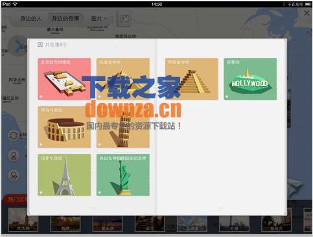313x237 pixels.
Task: Tap the 14:50 clock in the status bar
Action: point(157,4)
